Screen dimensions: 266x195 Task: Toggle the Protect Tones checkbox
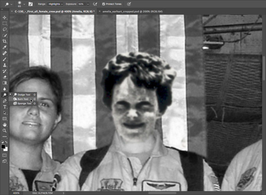[x=103, y=4]
